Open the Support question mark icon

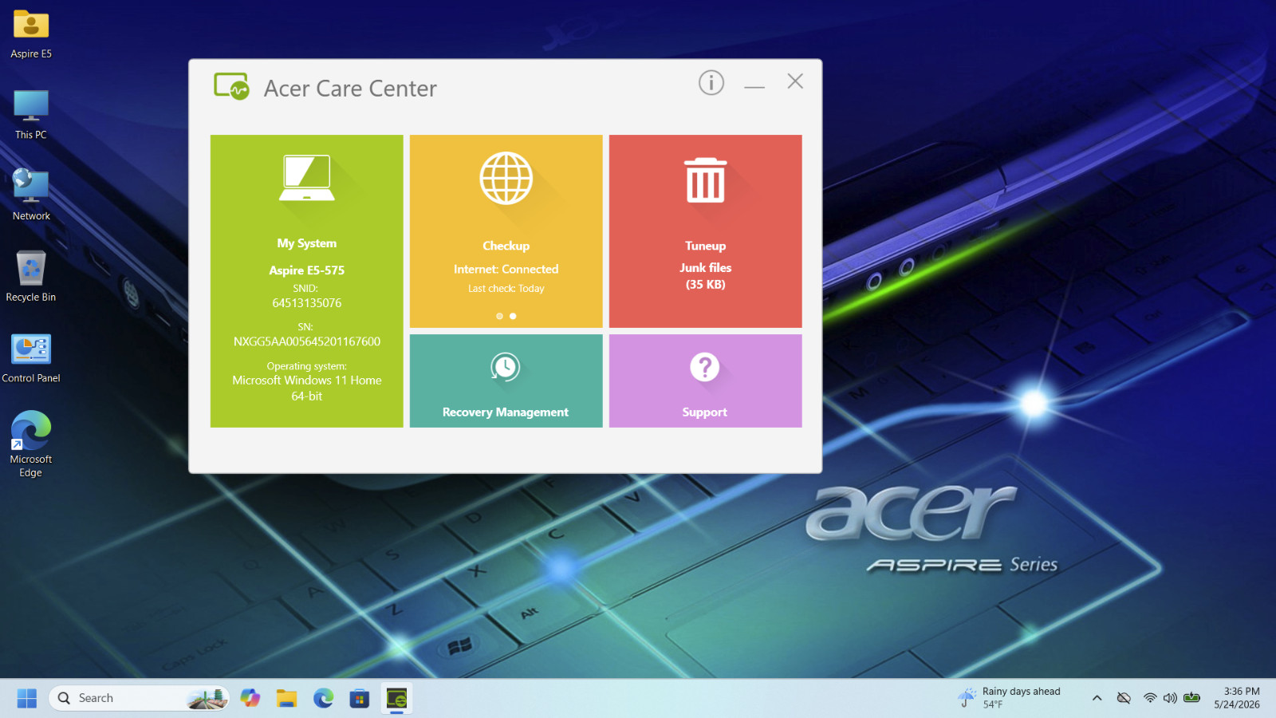tap(704, 367)
